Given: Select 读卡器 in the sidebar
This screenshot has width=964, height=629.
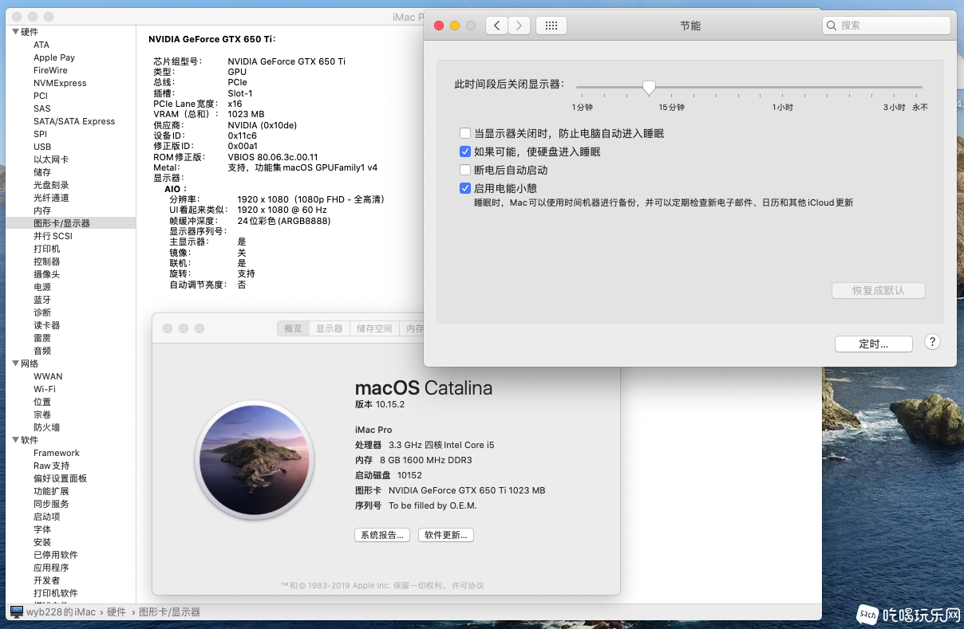Looking at the screenshot, I should [47, 325].
